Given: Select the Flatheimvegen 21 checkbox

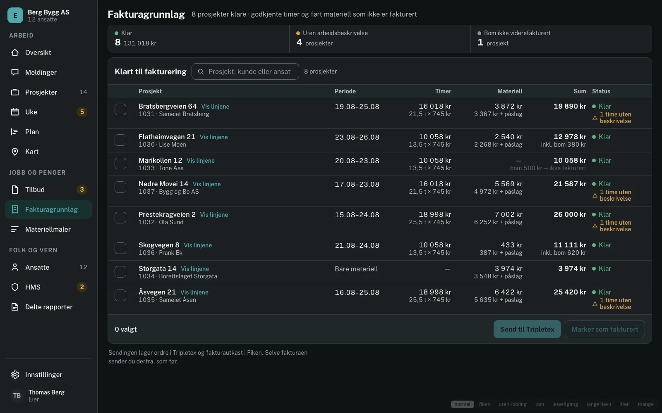Looking at the screenshot, I should pos(120,140).
